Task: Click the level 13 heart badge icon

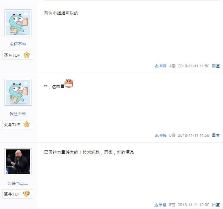Action: coord(27,194)
